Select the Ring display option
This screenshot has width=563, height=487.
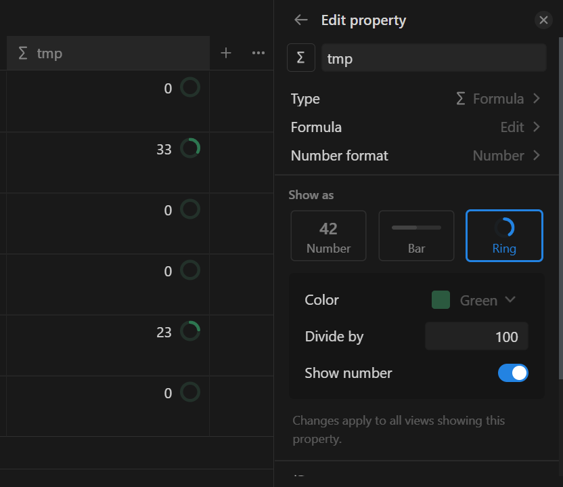504,236
